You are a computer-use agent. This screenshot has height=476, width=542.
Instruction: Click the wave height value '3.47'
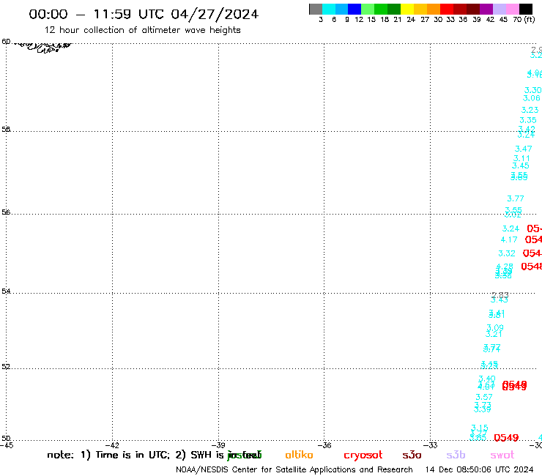click(x=524, y=149)
